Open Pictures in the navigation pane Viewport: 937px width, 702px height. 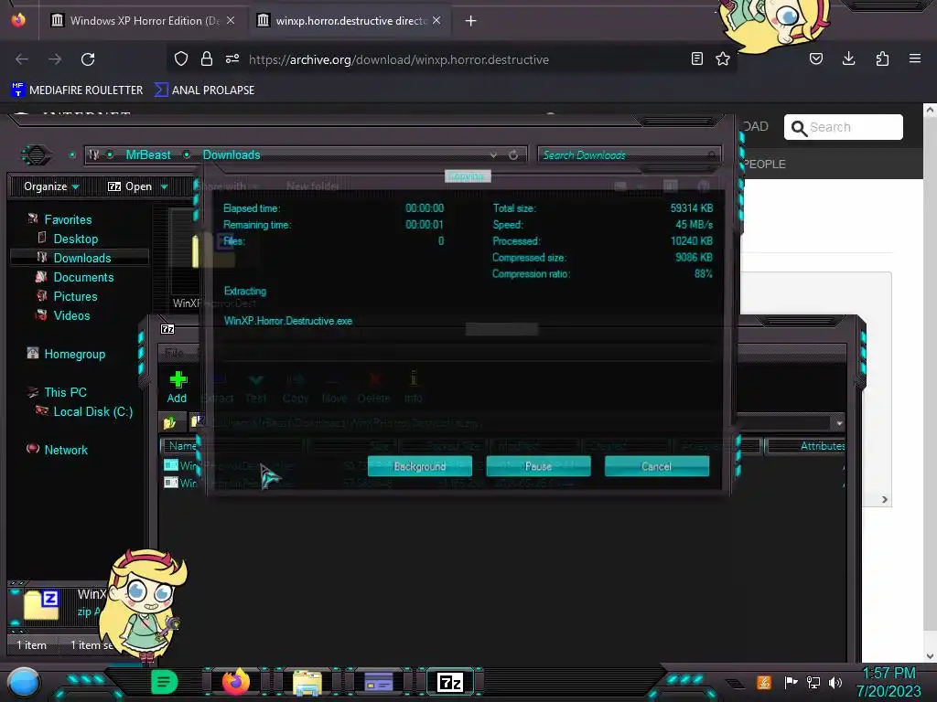(75, 297)
